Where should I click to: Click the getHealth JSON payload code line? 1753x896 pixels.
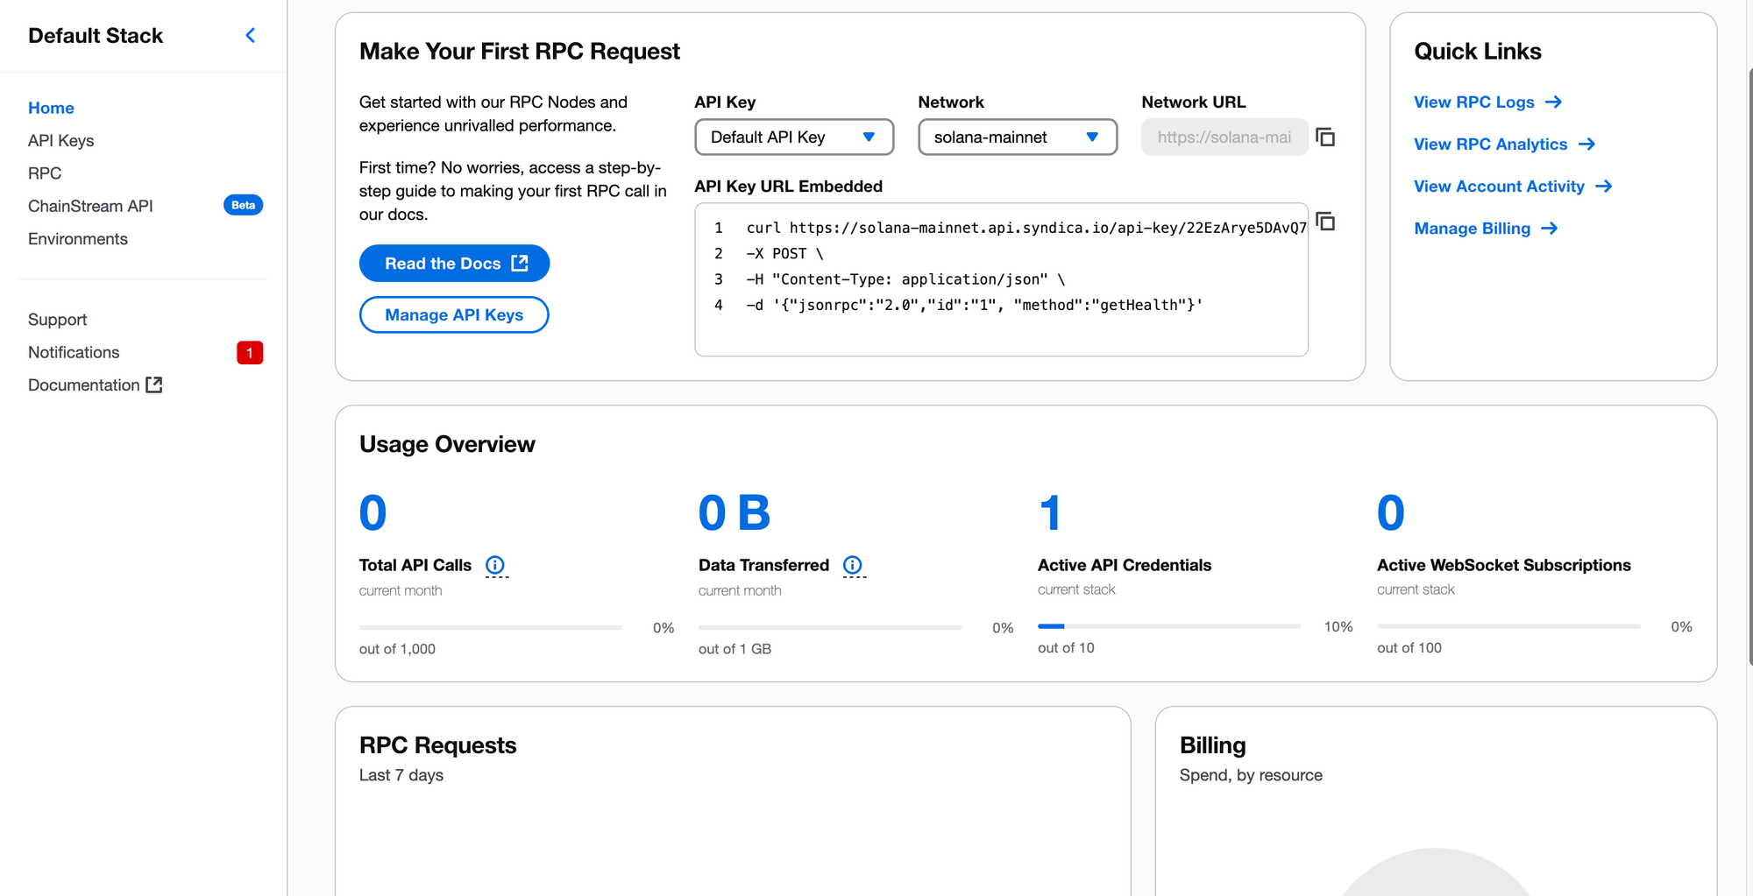(975, 305)
